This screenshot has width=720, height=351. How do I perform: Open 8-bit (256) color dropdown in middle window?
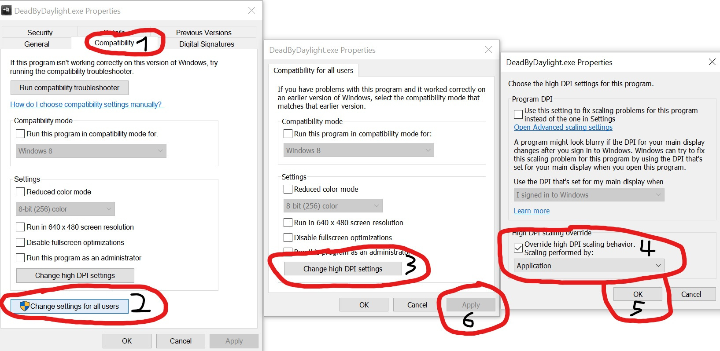[333, 206]
